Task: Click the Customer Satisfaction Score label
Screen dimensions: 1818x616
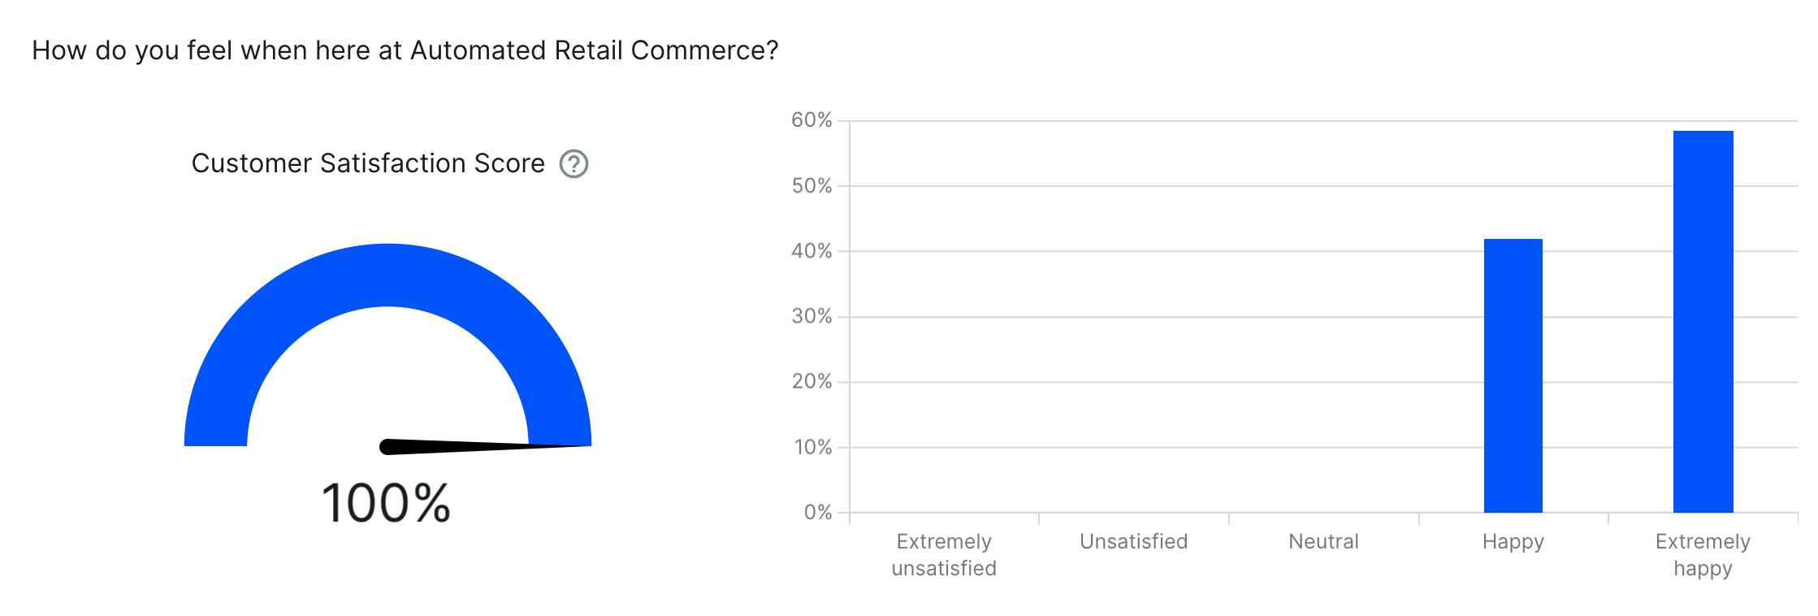Action: (x=368, y=163)
